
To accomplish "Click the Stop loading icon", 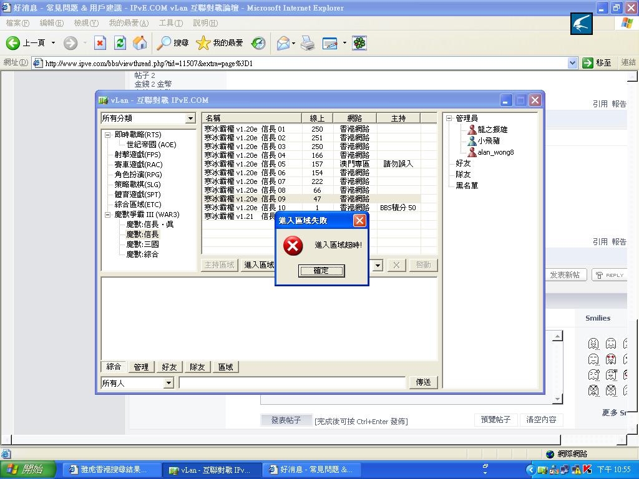I will (100, 43).
